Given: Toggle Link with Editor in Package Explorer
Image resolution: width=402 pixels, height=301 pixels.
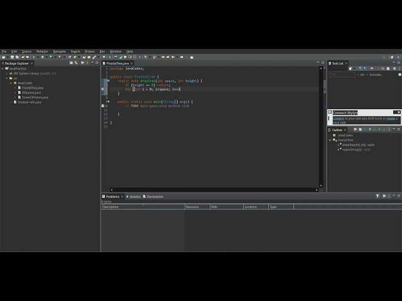Looking at the screenshot, I should click(76, 63).
